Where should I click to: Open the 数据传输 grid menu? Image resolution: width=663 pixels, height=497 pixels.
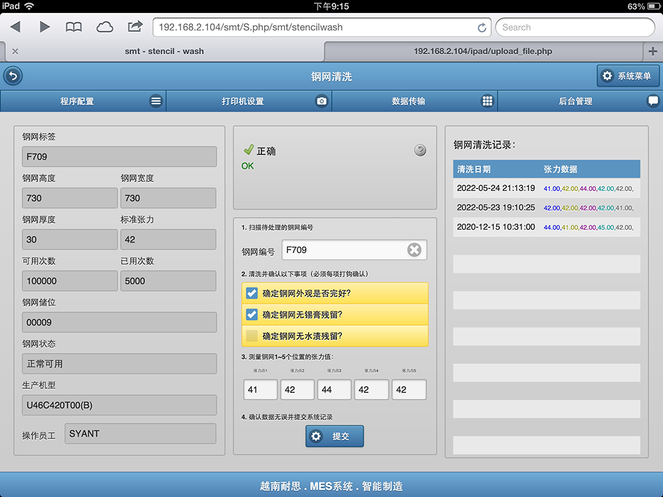pyautogui.click(x=414, y=101)
